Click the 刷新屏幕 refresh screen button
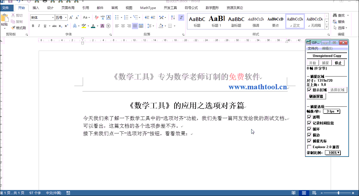Screen dimensions: 359x196 (x=316, y=96)
